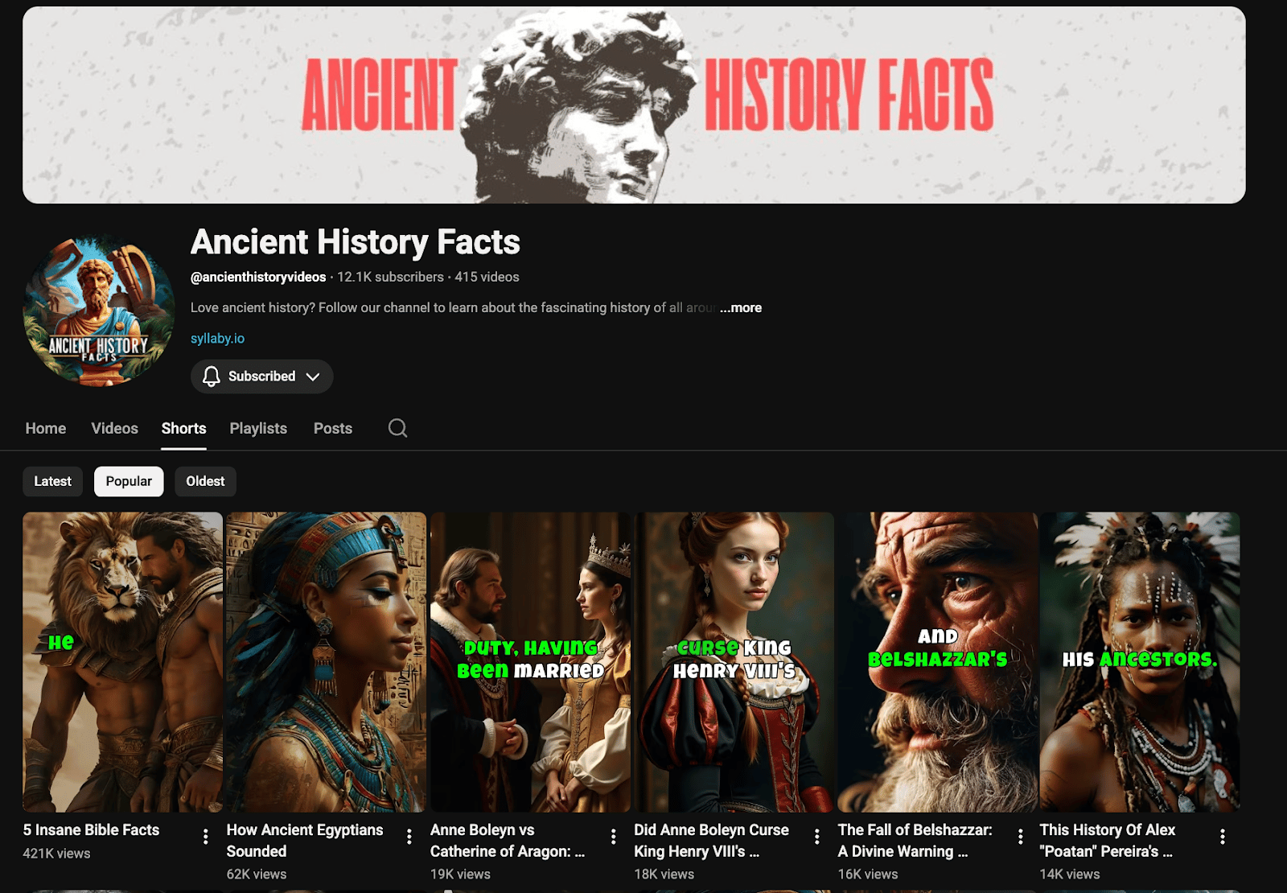Screen dimensions: 1287x893
Task: Open options for Did Anne Boleyn Curse short
Action: point(816,837)
